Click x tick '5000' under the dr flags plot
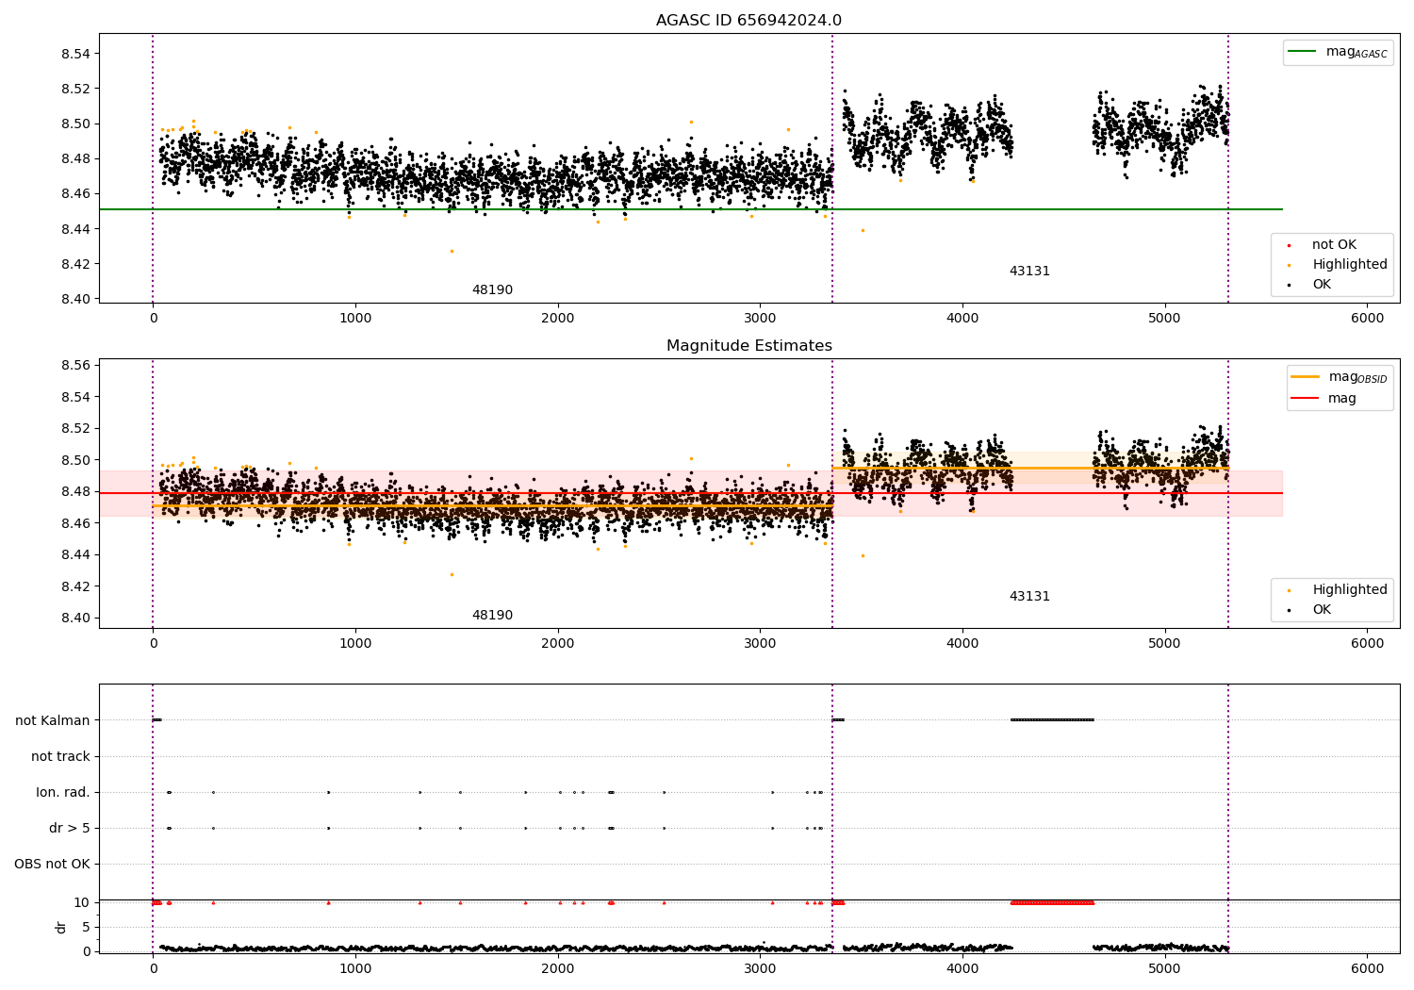Screen dimensions: 1414x990 (x=1165, y=968)
